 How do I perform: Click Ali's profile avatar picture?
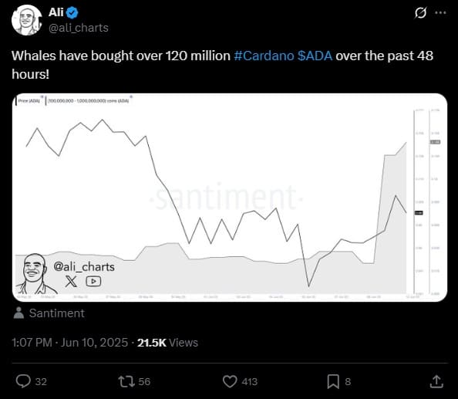[x=26, y=20]
